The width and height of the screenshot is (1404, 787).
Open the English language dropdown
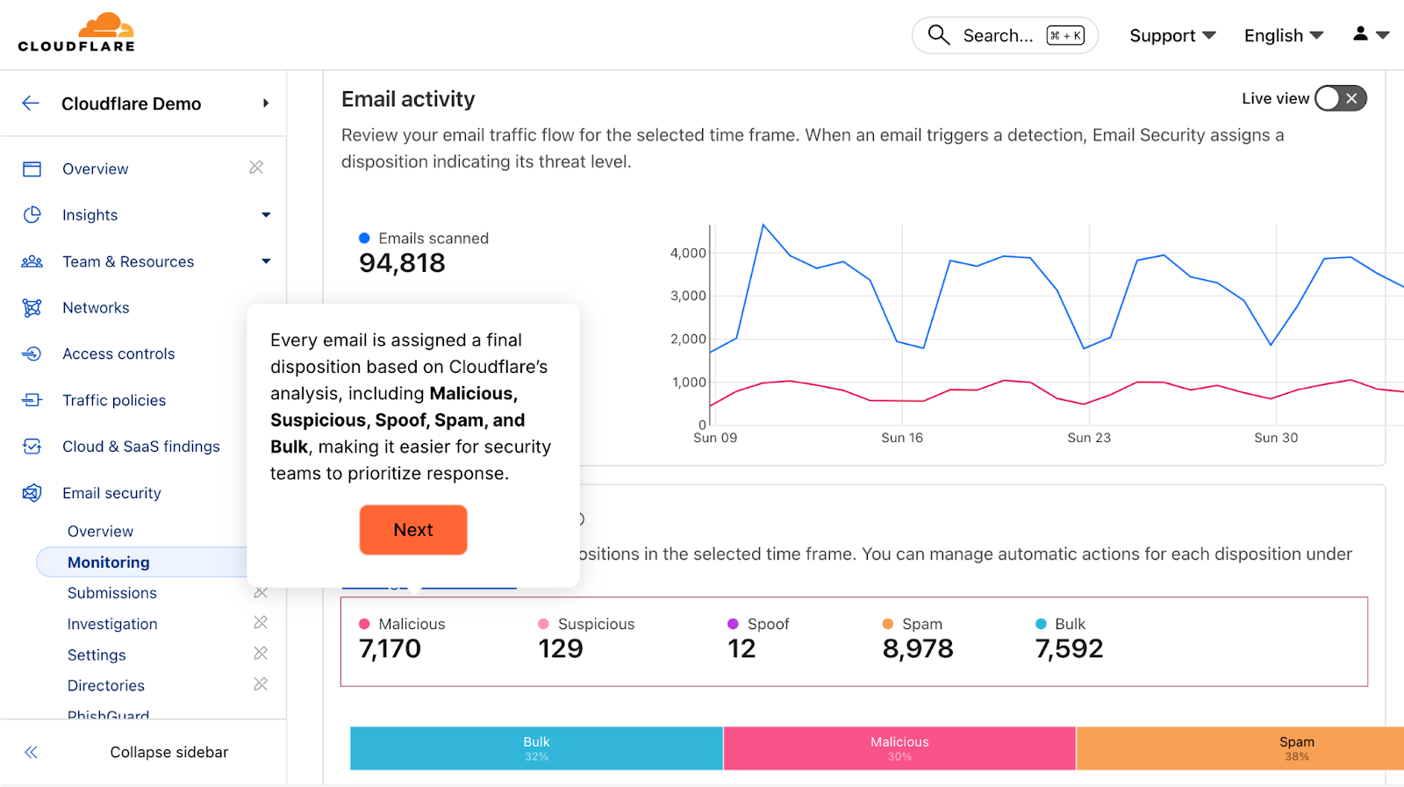1284,35
